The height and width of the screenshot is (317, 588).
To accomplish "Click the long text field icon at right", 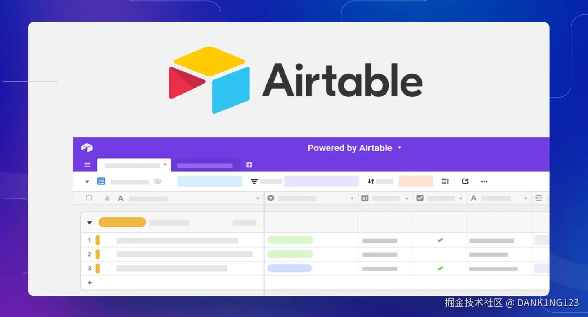I will pyautogui.click(x=538, y=198).
